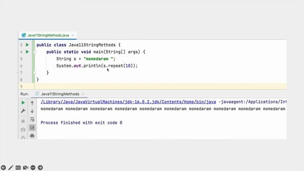
Task: Open the JDK java path link in console
Action: (128, 102)
